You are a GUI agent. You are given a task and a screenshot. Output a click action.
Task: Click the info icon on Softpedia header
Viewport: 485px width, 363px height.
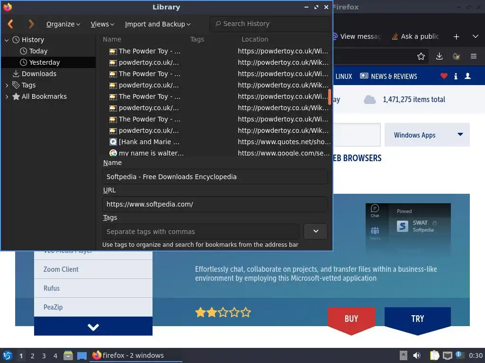pyautogui.click(x=456, y=76)
